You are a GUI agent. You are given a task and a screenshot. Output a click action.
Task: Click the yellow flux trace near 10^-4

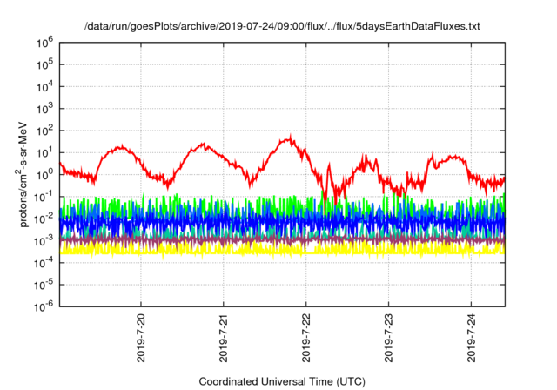[282, 249]
